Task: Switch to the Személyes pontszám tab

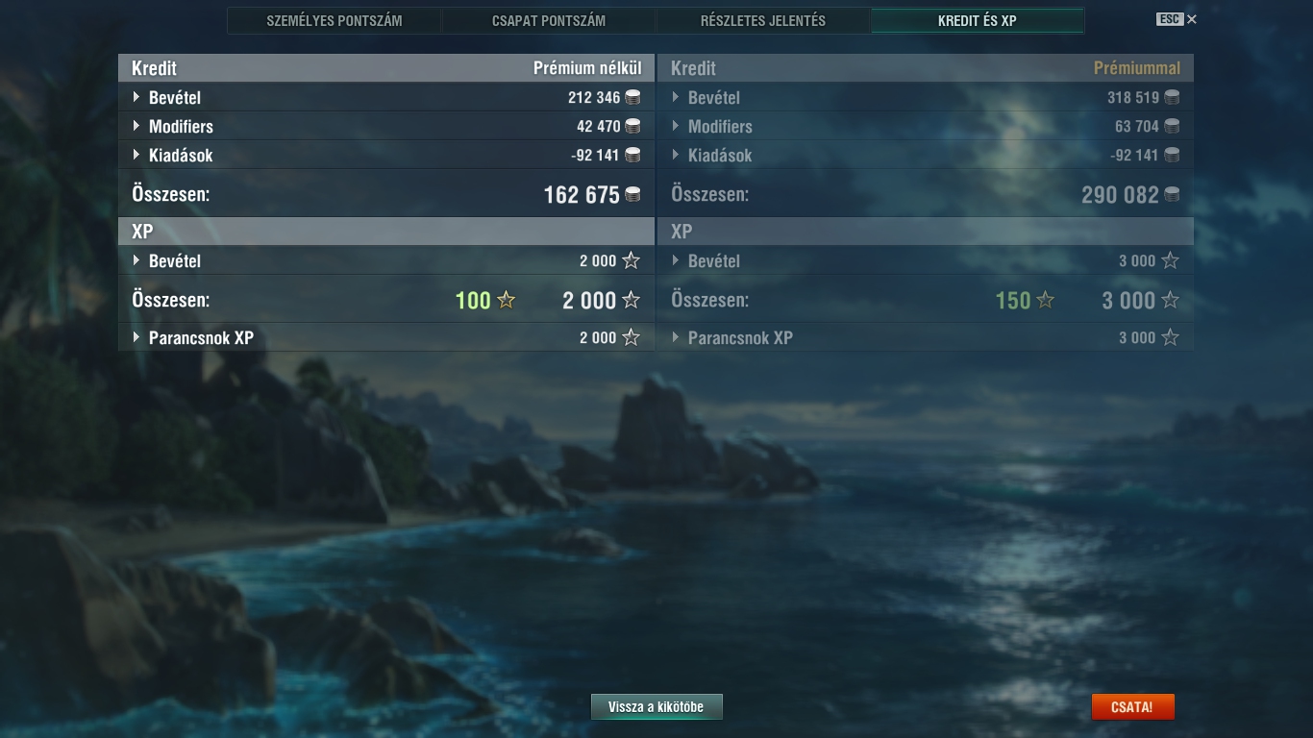Action: point(334,20)
